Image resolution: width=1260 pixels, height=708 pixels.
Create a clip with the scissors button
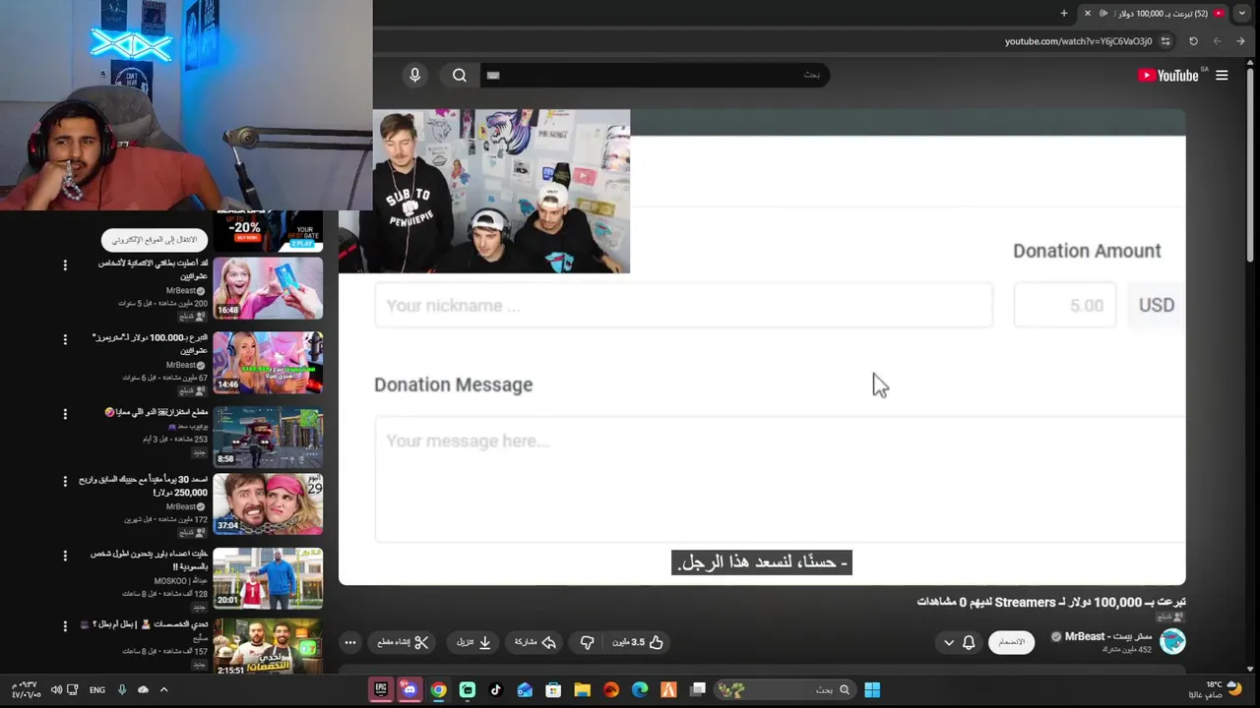[403, 642]
